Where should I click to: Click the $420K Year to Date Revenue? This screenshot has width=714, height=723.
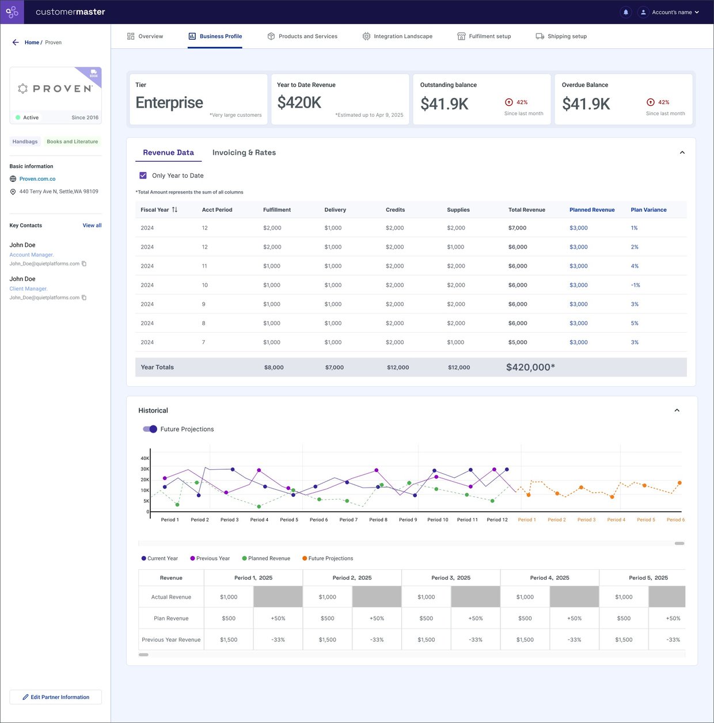tap(299, 102)
